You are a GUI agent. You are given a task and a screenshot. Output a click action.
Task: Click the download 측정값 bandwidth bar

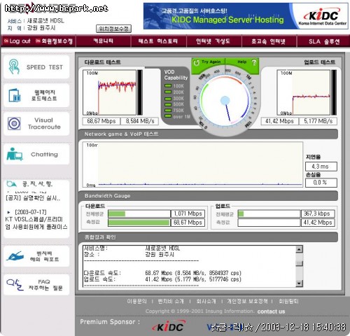point(139,223)
